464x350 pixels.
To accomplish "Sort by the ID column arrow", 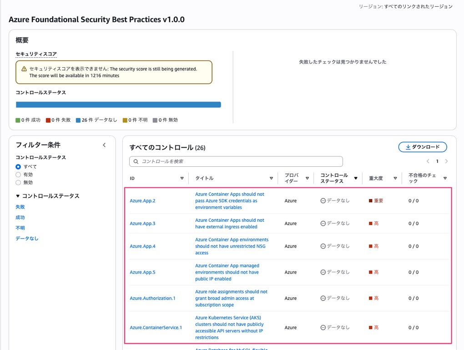I will 182,178.
